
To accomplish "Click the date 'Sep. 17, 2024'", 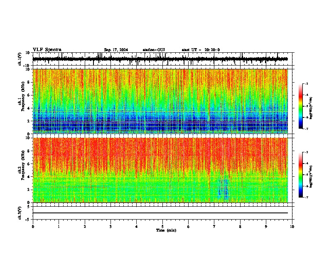I will tap(116, 50).
